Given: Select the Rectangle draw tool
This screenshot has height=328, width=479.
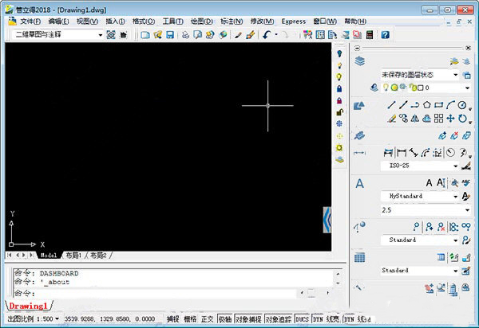Looking at the screenshot, I should point(438,105).
